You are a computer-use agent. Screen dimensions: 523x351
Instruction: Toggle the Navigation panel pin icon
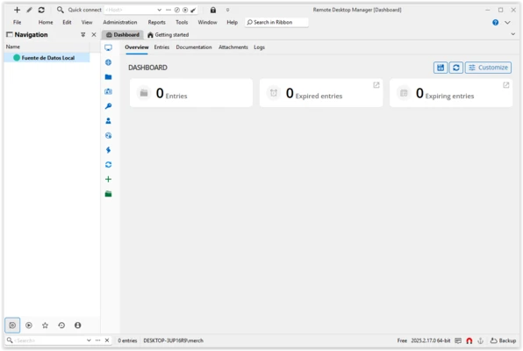click(83, 35)
